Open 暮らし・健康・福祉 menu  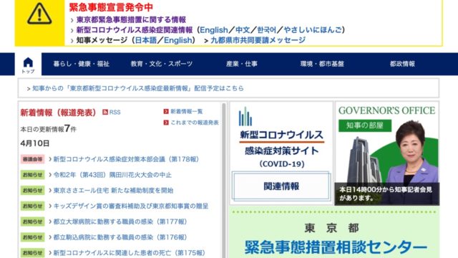81,64
